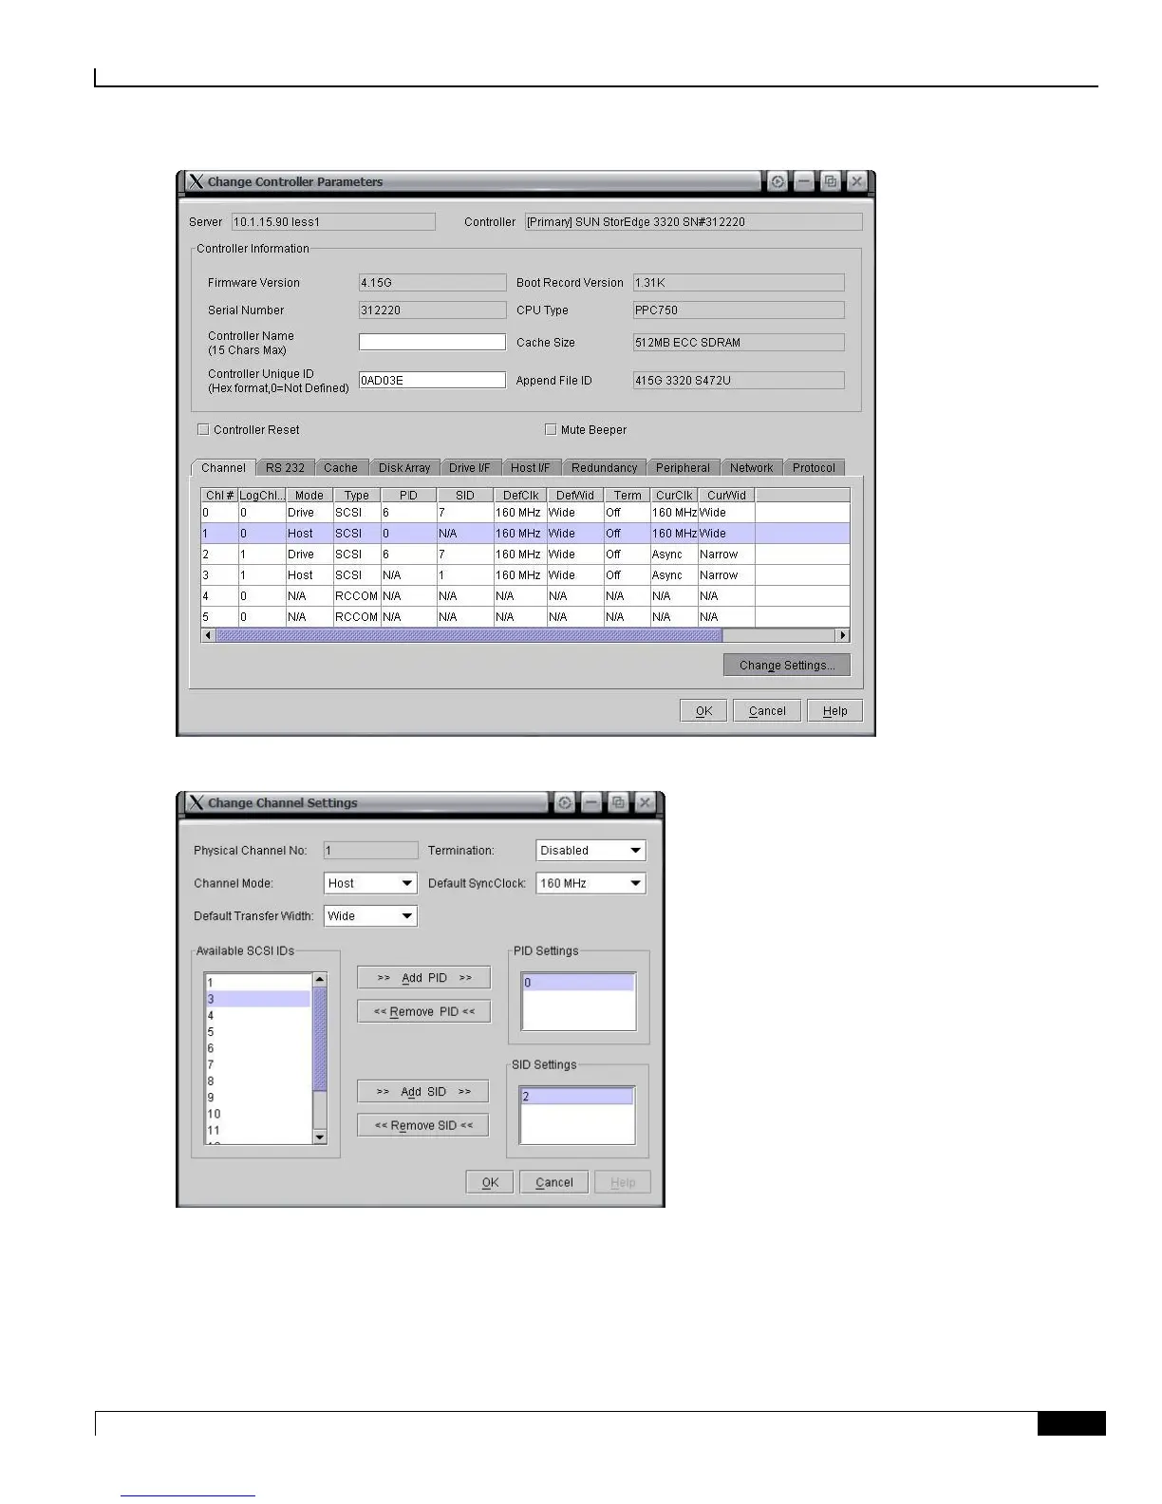Click the Change Settings button

787,666
